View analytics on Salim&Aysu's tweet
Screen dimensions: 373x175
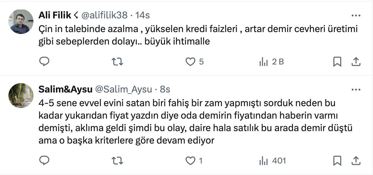[264, 161]
